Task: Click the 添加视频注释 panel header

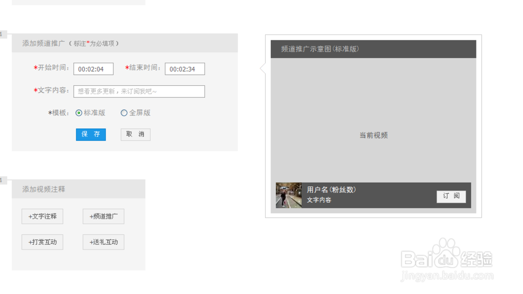Action: (79, 189)
